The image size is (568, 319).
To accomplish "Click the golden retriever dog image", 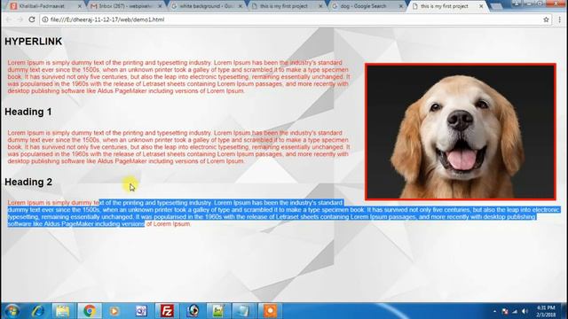I will pyautogui.click(x=461, y=132).
